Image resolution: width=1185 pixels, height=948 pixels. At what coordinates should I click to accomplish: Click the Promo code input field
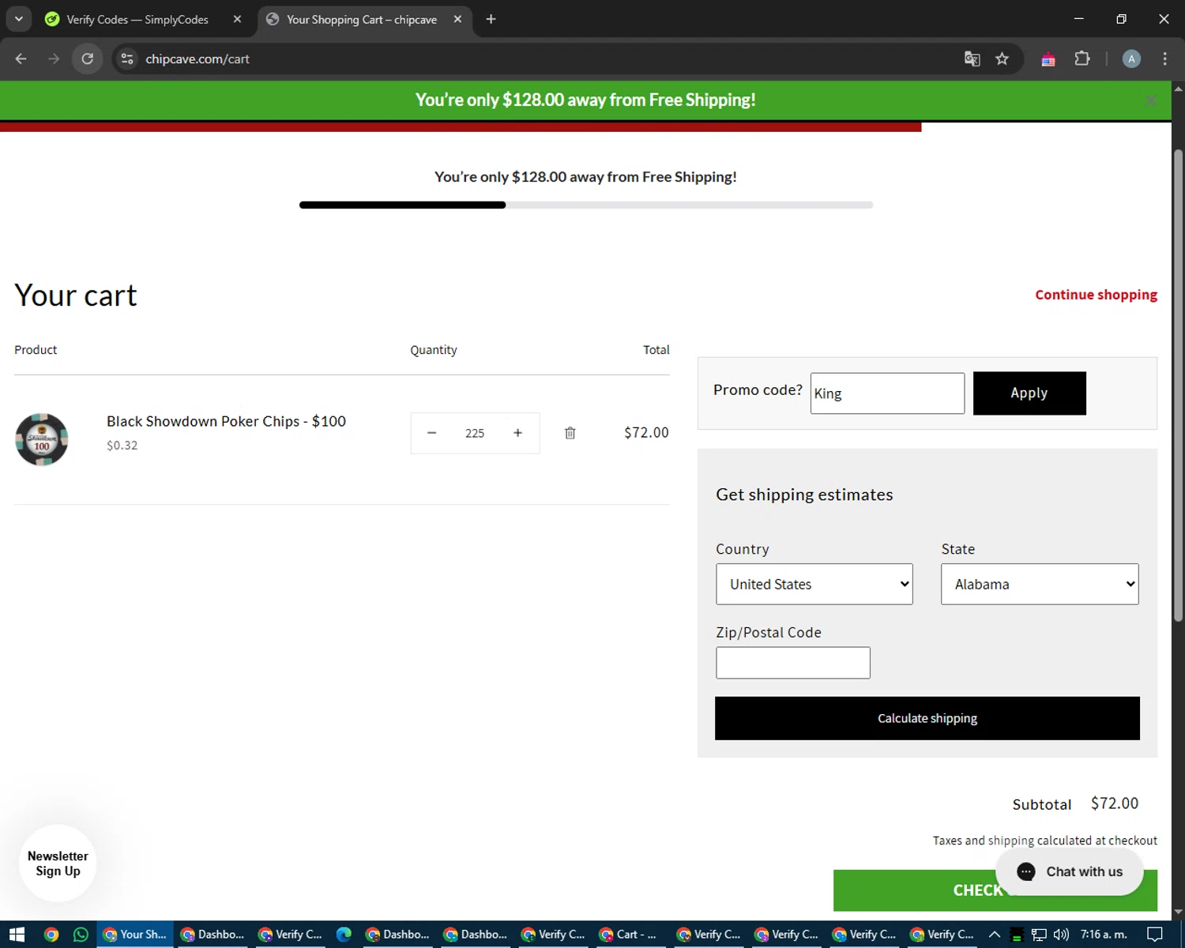point(887,393)
